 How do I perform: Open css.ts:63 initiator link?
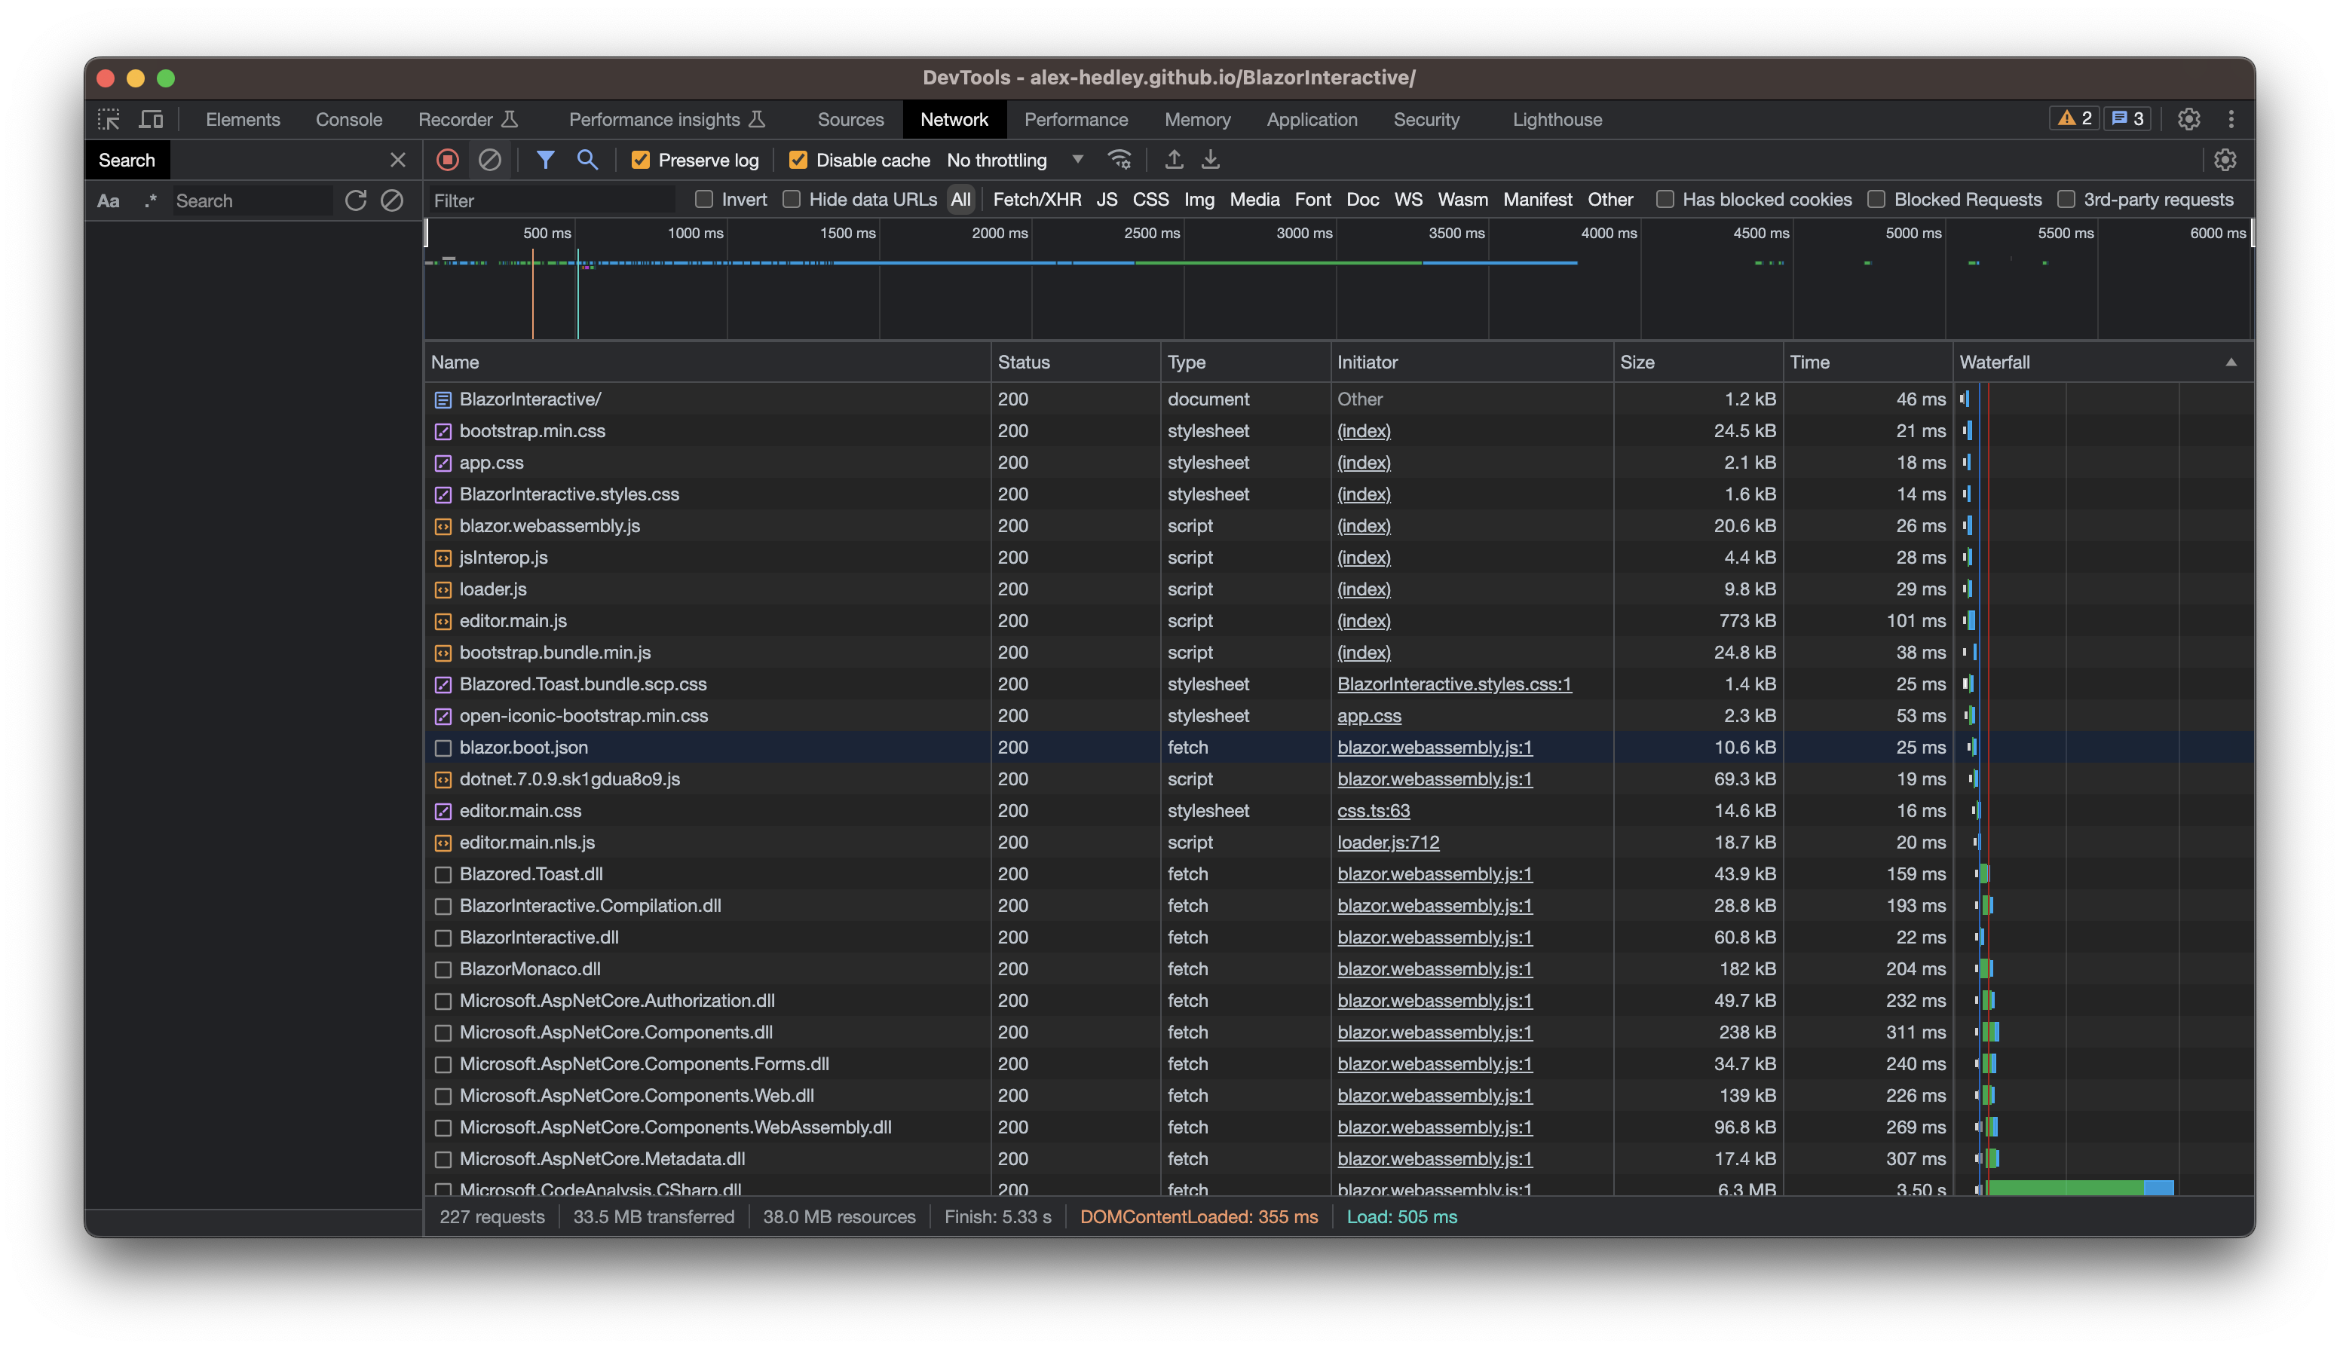1374,812
